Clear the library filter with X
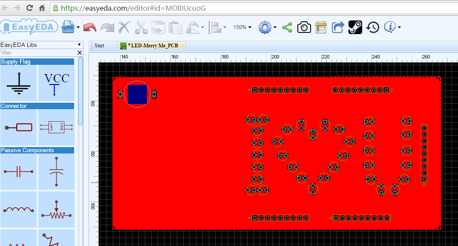The height and width of the screenshot is (246, 458). (x=80, y=52)
